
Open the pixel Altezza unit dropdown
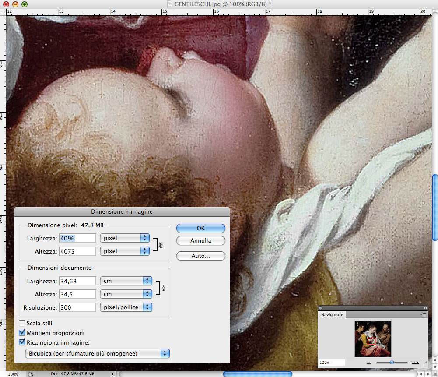[125, 251]
